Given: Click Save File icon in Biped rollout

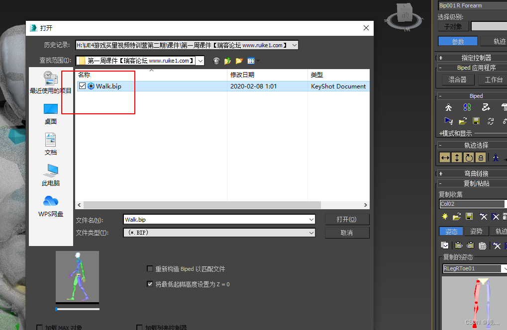Looking at the screenshot, I should (476, 121).
